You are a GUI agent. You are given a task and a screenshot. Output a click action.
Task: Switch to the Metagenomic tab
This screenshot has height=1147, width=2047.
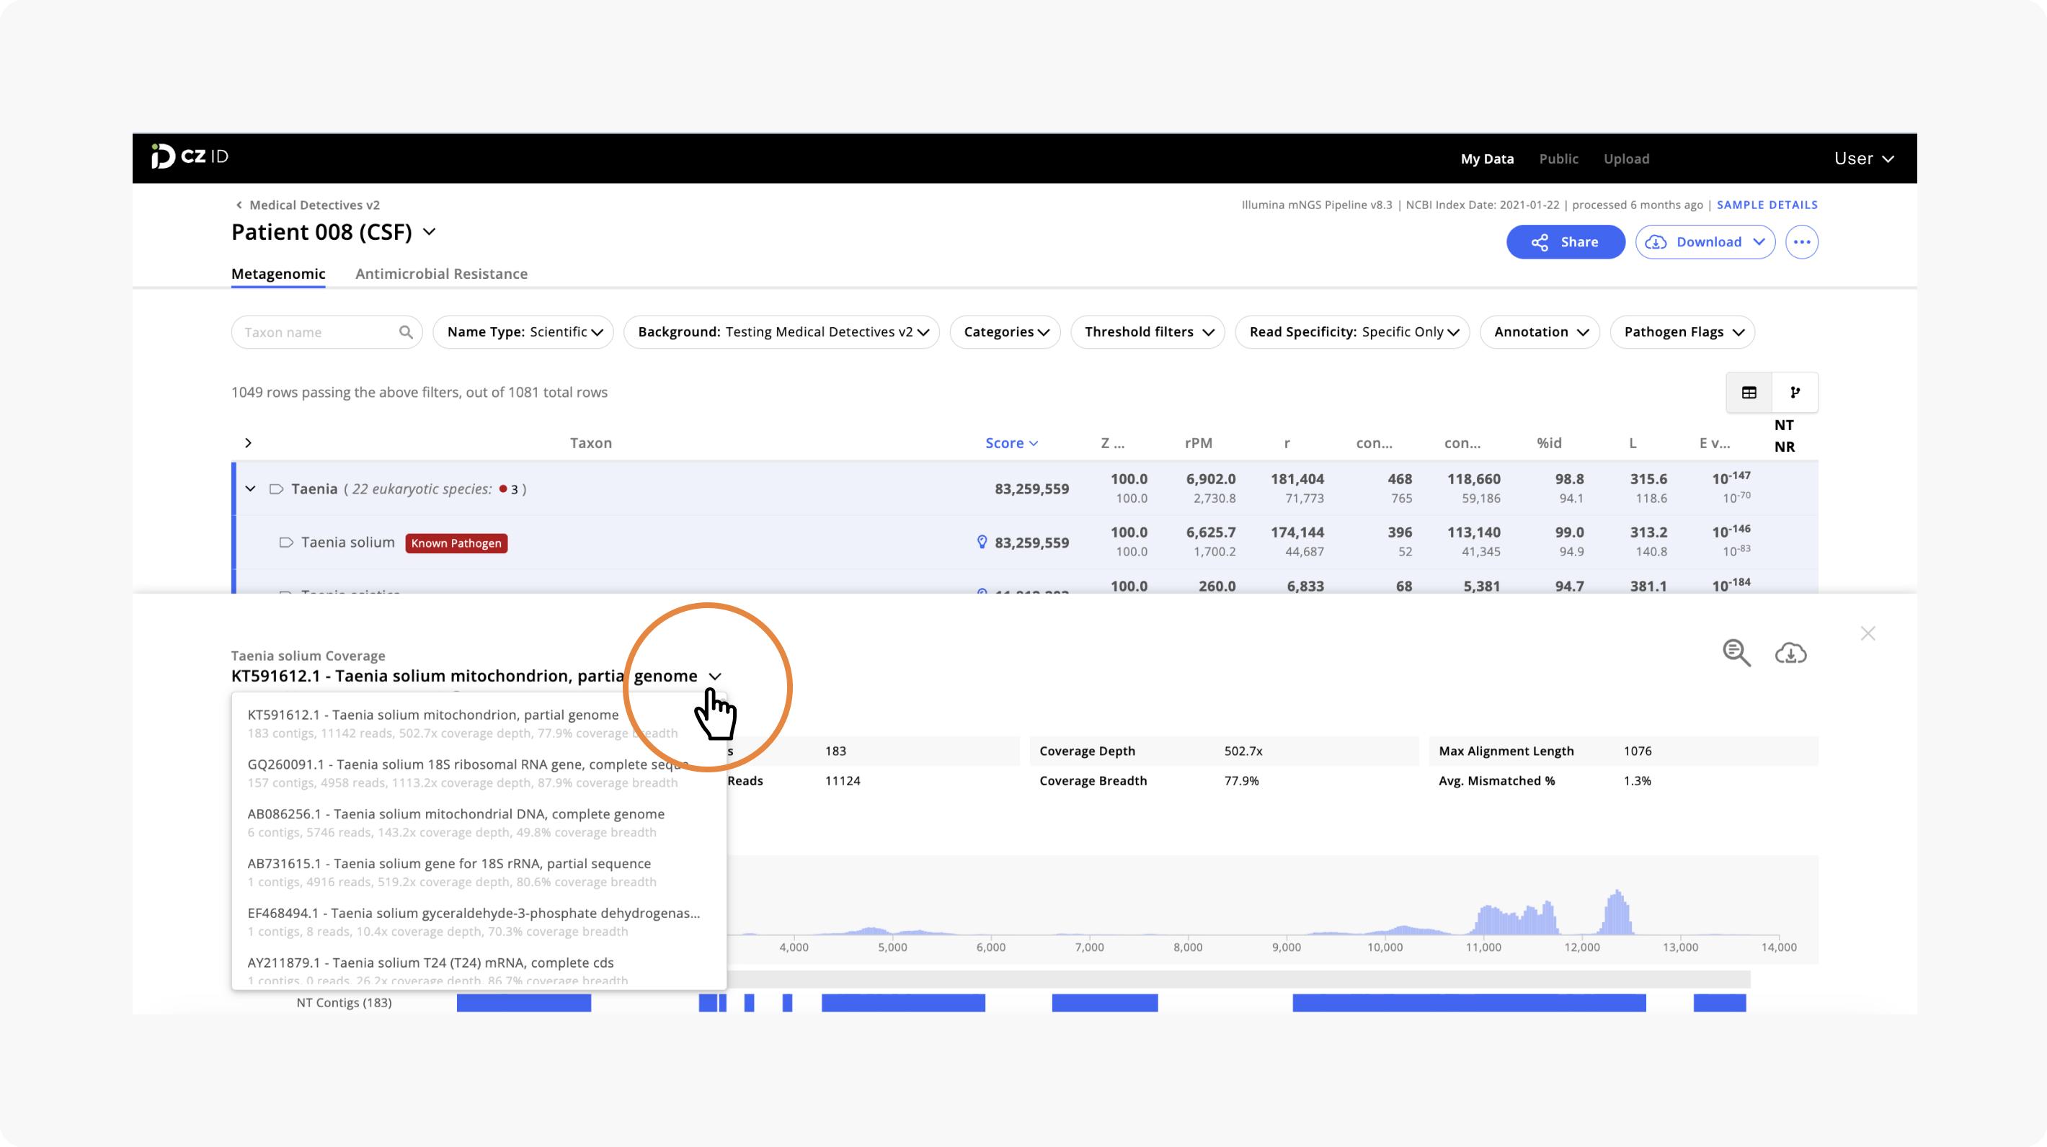(278, 274)
